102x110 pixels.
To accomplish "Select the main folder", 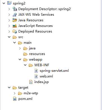I will (28, 43).
